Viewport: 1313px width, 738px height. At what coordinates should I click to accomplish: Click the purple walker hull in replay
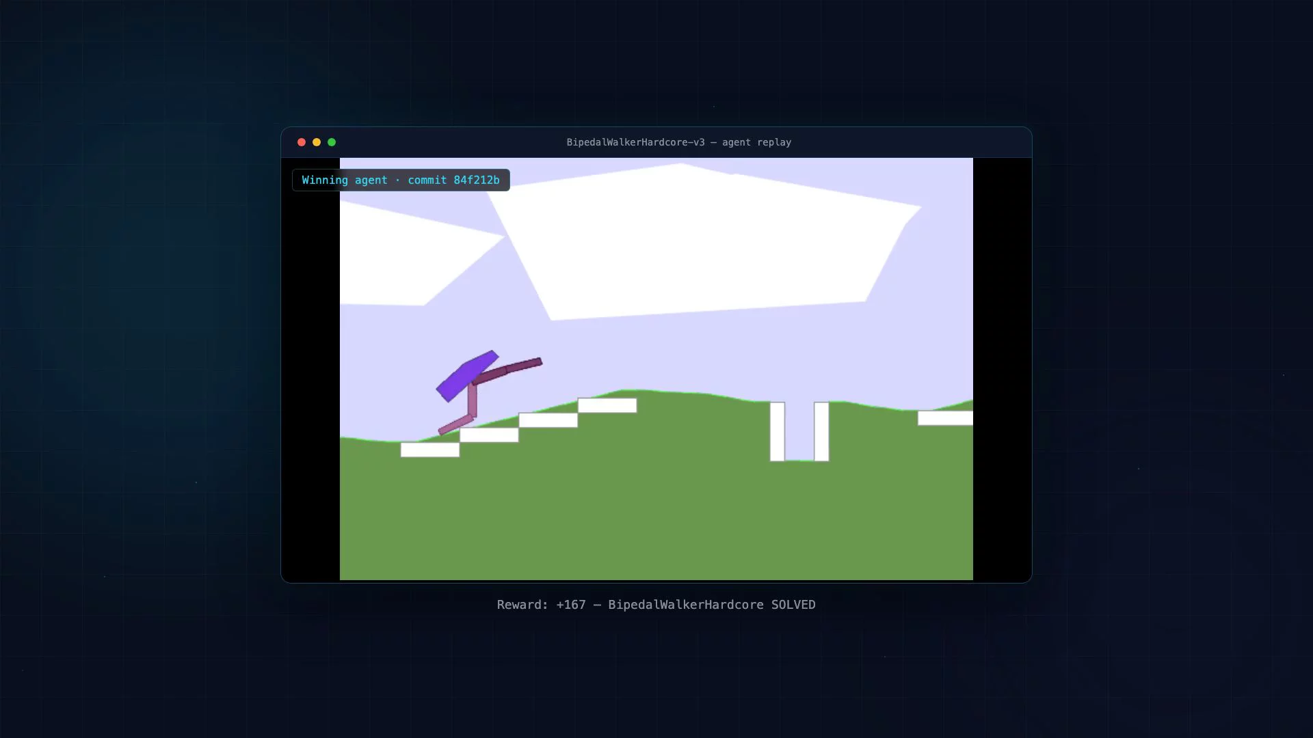point(468,375)
